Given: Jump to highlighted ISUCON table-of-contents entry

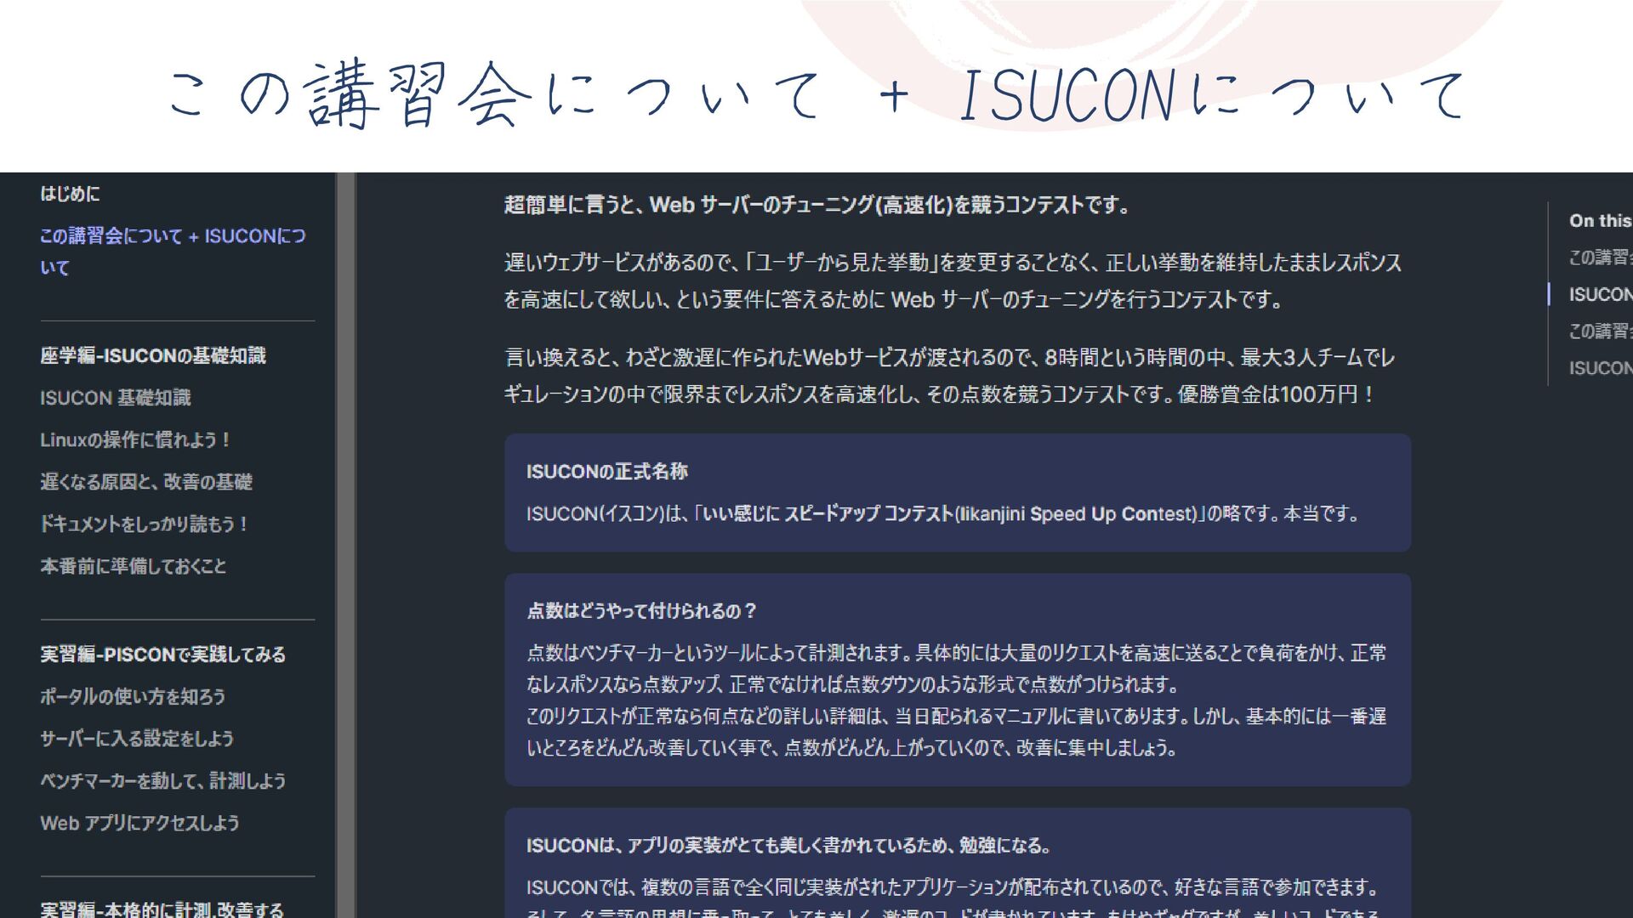Looking at the screenshot, I should pos(1601,295).
